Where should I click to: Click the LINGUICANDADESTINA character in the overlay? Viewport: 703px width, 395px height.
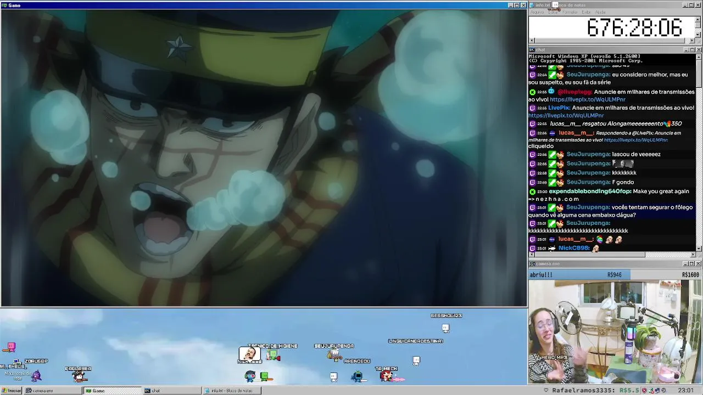(x=416, y=360)
